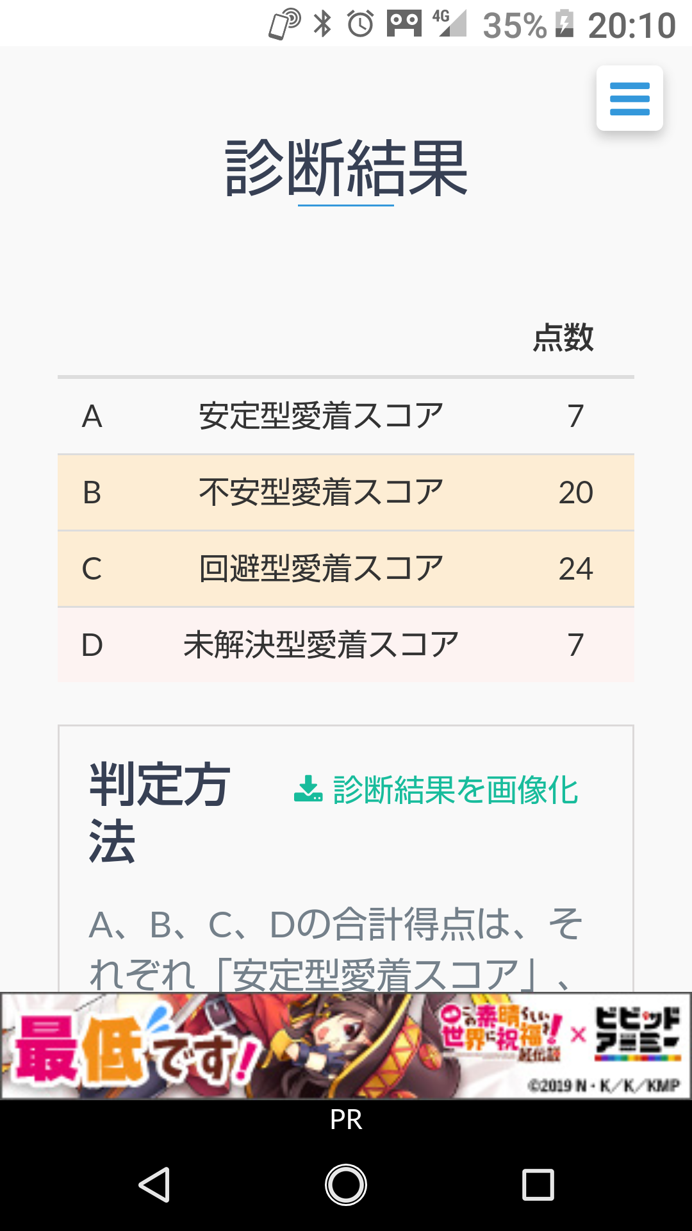Tap the alarm clock status bar icon
692x1231 pixels.
[x=359, y=23]
